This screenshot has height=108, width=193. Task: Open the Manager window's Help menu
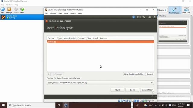point(16,5)
